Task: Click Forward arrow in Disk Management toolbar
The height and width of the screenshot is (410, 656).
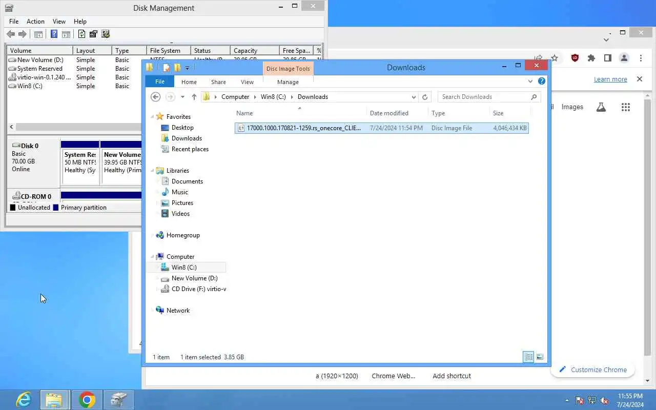Action: [23, 34]
